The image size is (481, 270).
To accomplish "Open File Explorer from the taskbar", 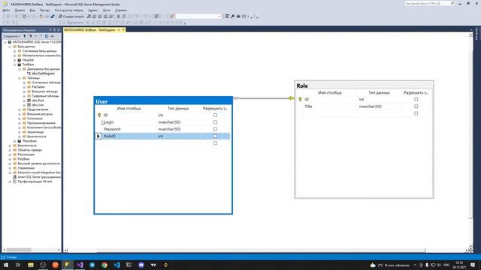I will [31, 265].
